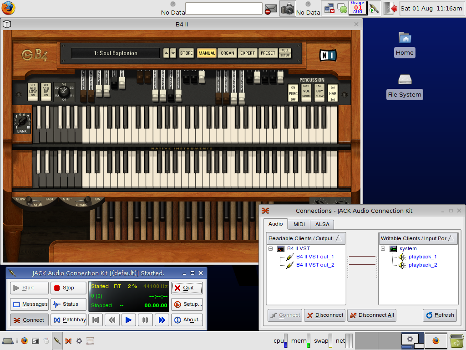
Task: Click the B4 logo on the organ
Action: 34,55
